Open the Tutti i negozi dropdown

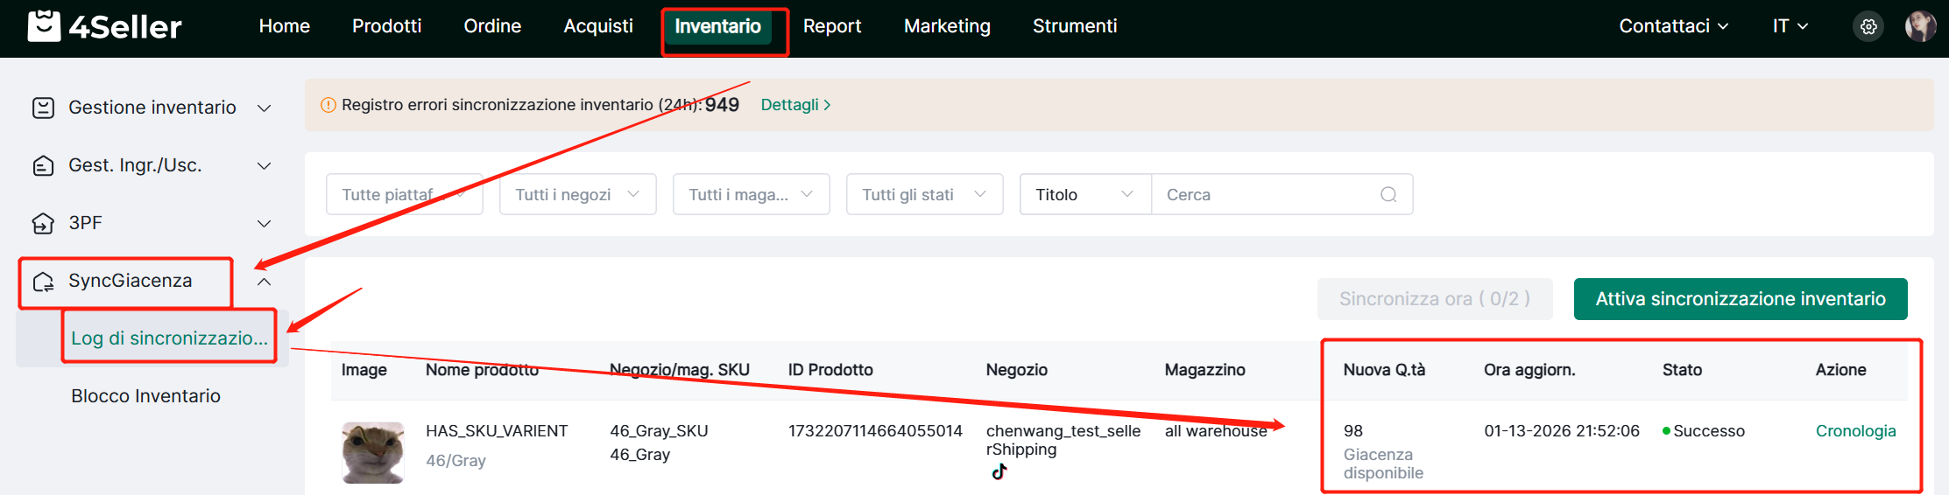click(x=577, y=194)
